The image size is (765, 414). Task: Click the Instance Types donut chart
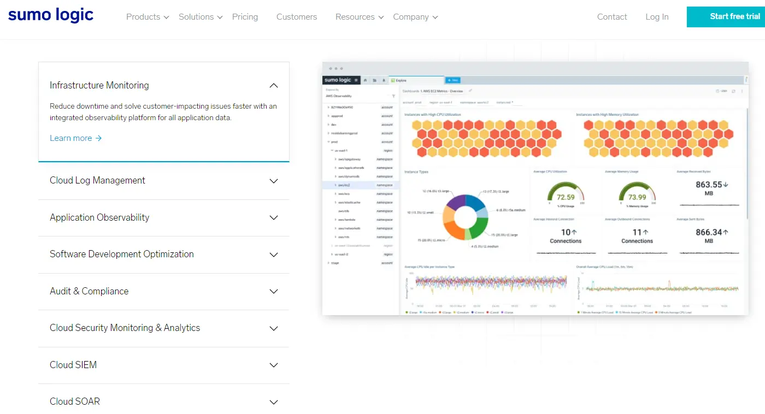pyautogui.click(x=466, y=217)
